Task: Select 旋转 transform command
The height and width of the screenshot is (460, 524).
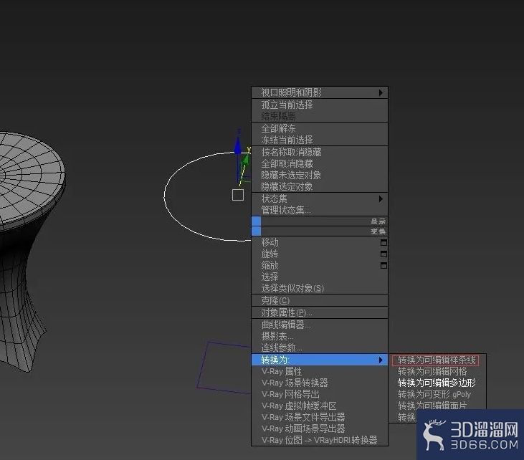Action: [270, 254]
